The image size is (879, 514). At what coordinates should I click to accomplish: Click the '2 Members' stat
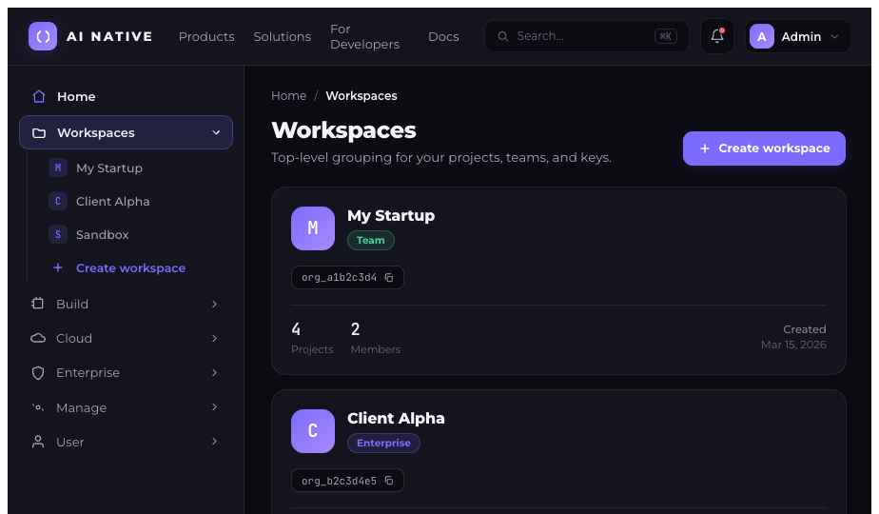(x=376, y=338)
